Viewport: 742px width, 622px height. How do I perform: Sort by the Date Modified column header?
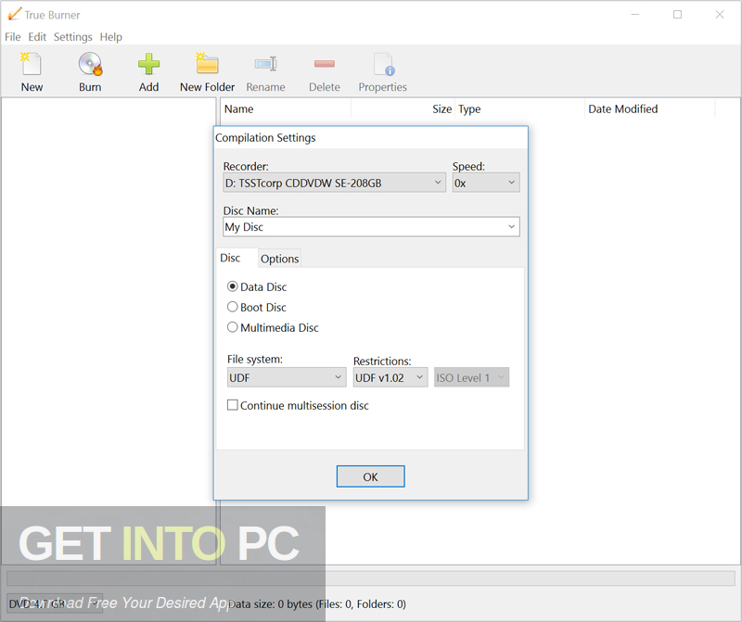point(650,108)
